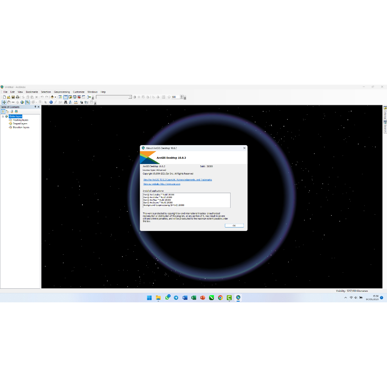Click the open folder icon in toolbar
This screenshot has width=387, height=387.
8,97
